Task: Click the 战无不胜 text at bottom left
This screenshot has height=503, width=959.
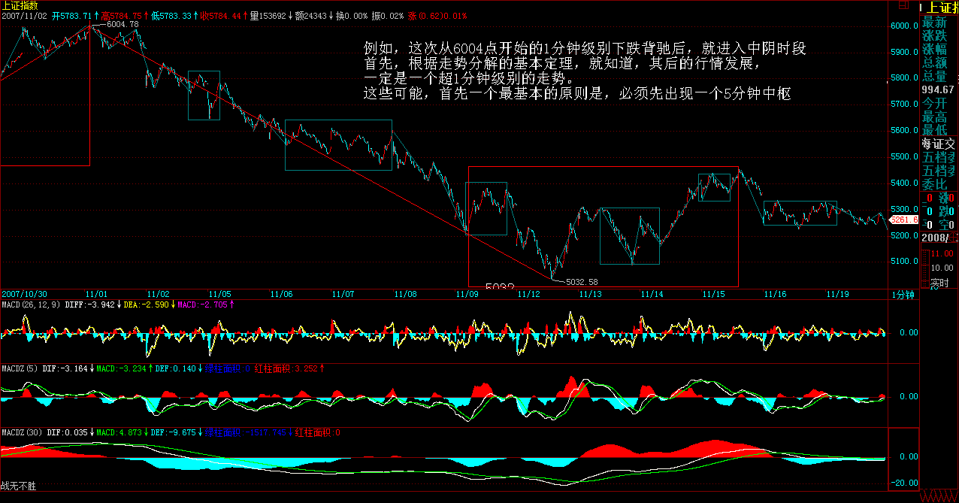Action: coord(18,487)
